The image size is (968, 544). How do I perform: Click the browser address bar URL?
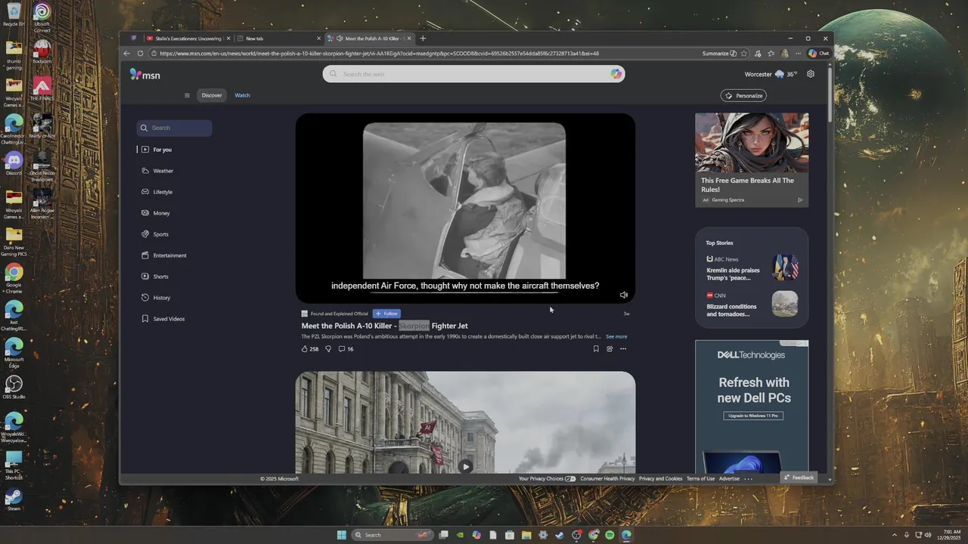[379, 54]
